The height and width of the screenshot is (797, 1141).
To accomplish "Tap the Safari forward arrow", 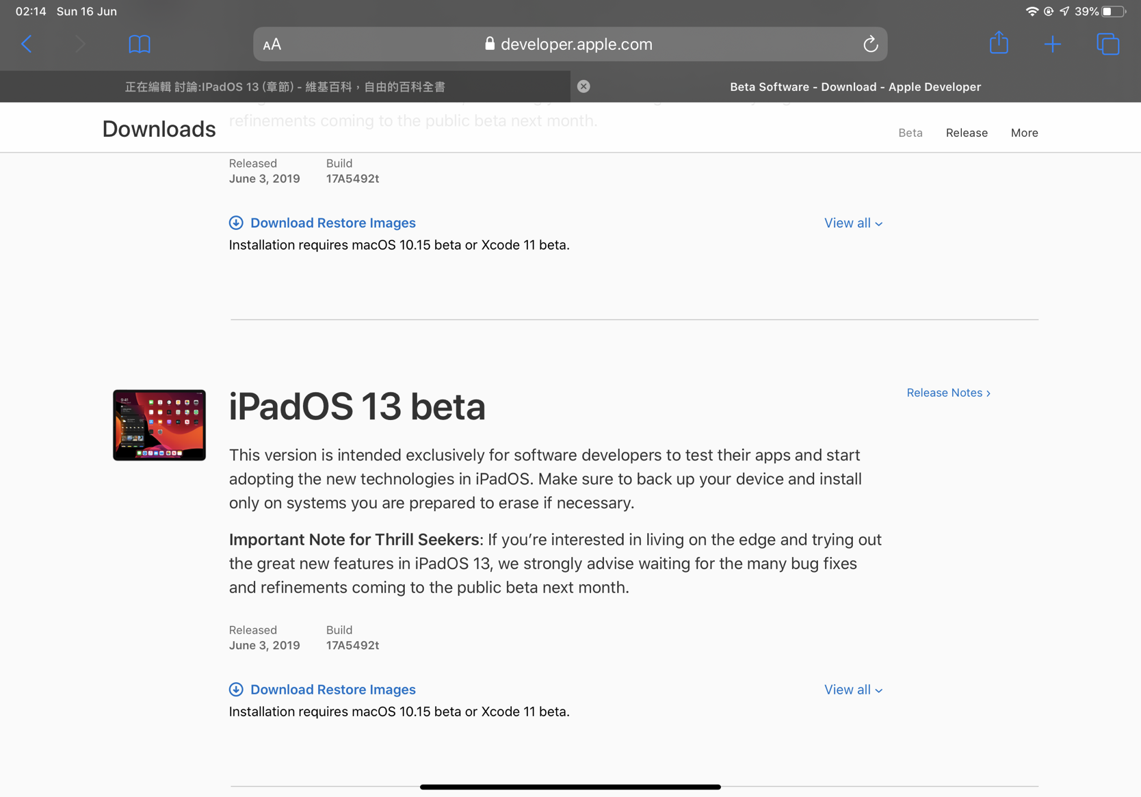I will 80,44.
